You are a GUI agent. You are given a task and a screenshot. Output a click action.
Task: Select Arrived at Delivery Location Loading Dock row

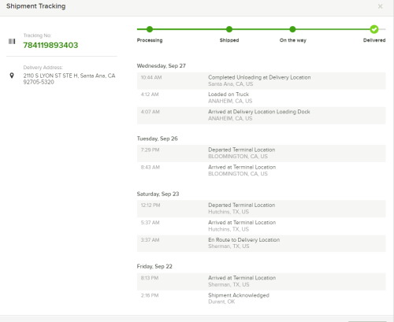(x=261, y=116)
